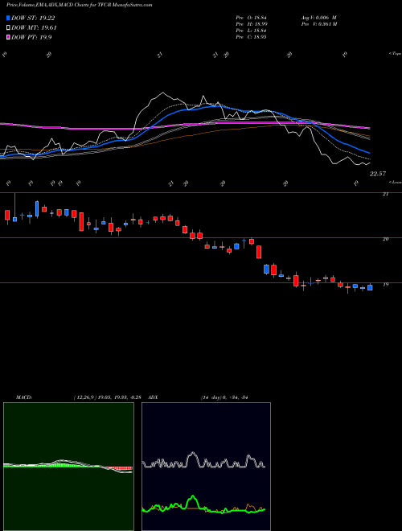
Task: Click the 21 price axis label
Action: pos(385,194)
